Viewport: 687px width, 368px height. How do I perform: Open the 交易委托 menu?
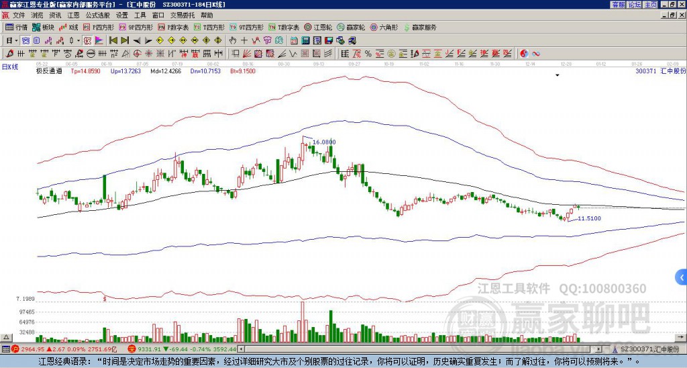[182, 15]
